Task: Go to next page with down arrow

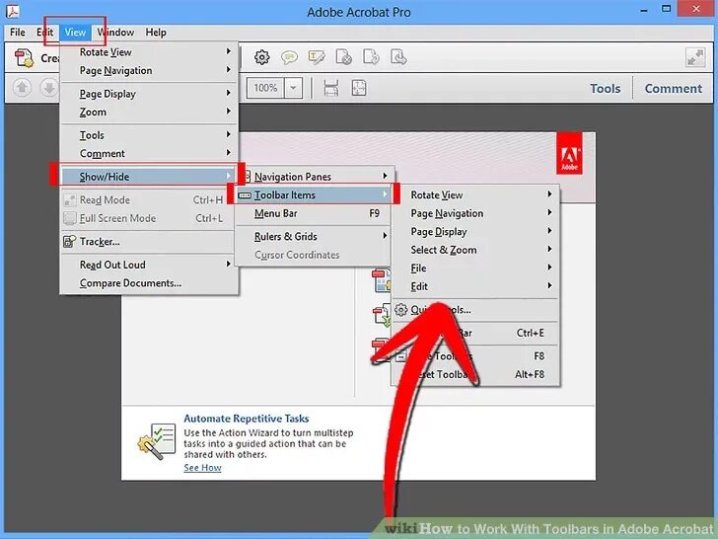Action: pos(48,88)
